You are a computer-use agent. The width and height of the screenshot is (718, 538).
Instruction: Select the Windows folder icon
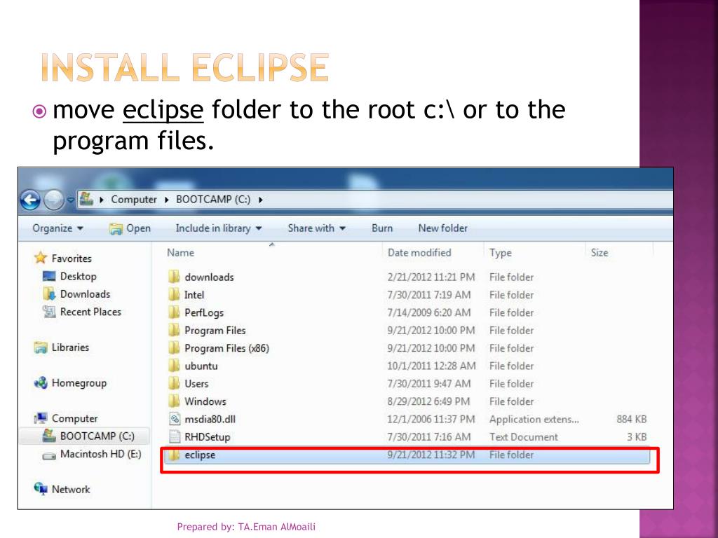(x=174, y=401)
